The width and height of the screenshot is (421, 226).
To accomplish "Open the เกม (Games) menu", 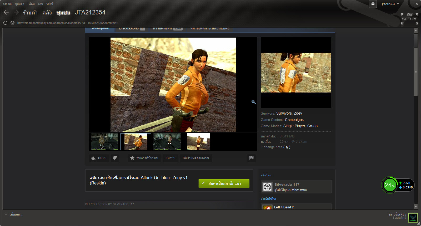I will 41,4.
